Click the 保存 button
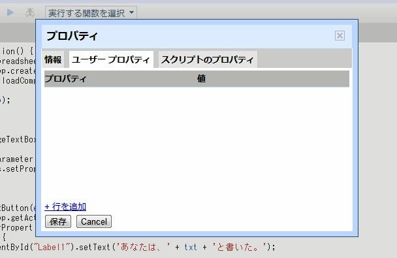The image size is (397, 258). (58, 221)
